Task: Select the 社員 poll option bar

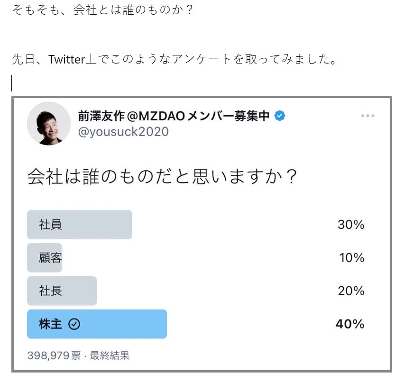Action: point(79,225)
